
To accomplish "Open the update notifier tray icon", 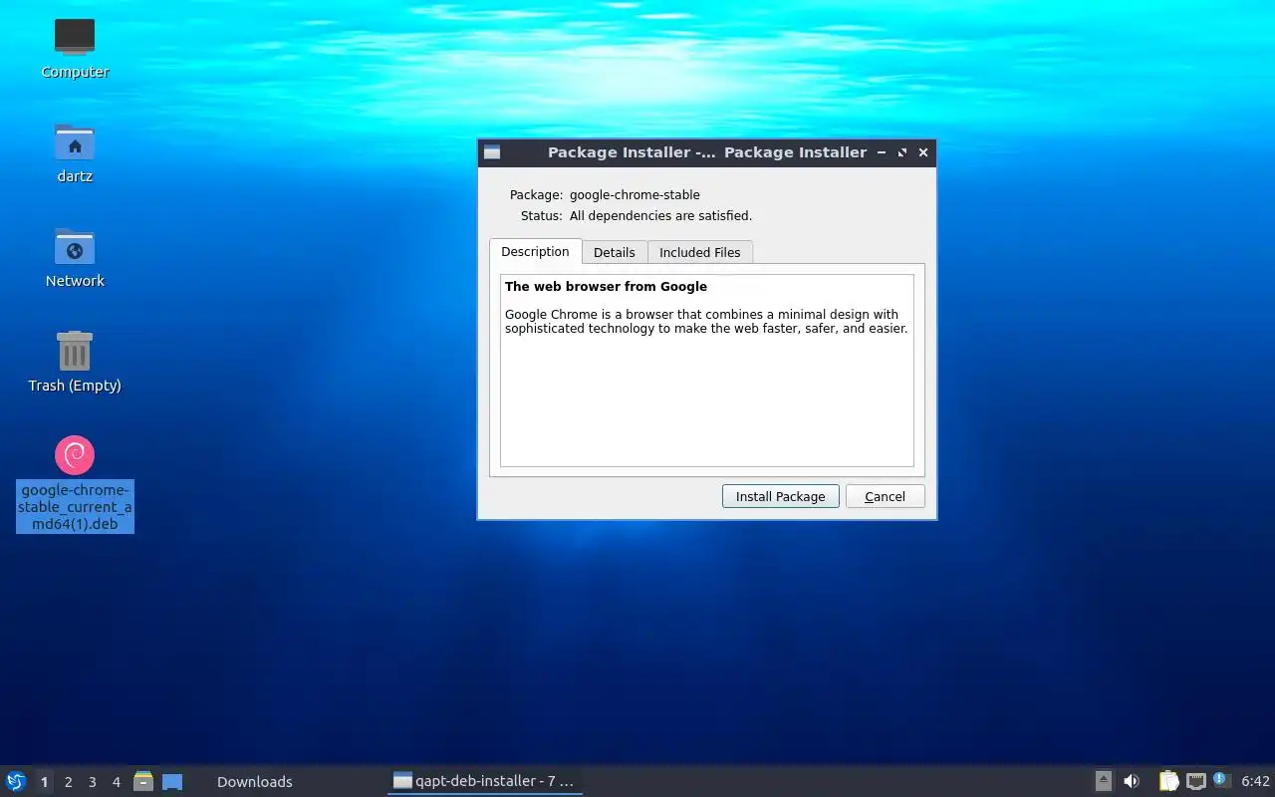I will pos(1221,780).
